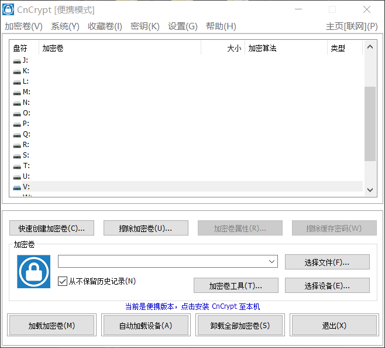Click 加载加密卷(M) button
The image size is (385, 348).
52,325
